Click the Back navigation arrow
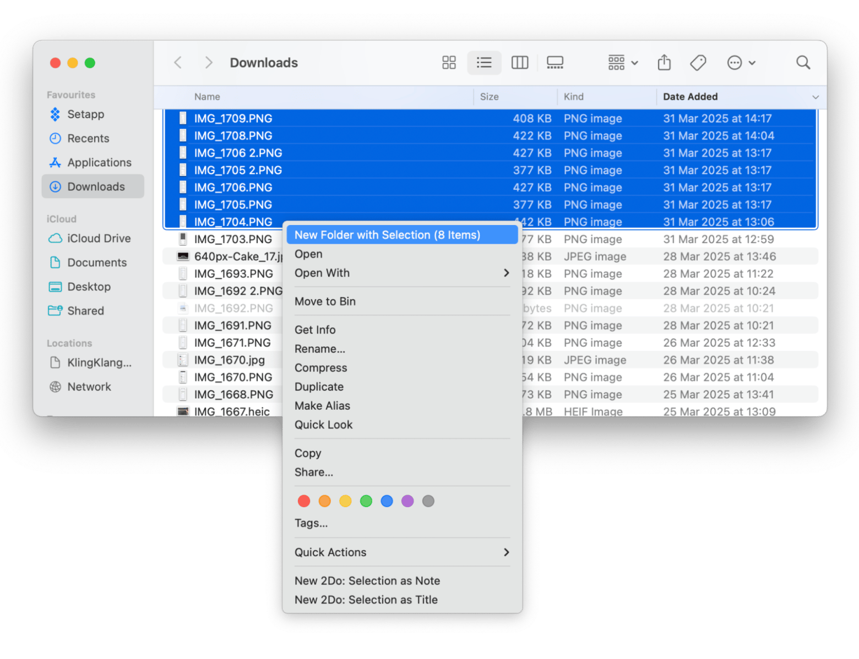The image size is (859, 659). 177,62
